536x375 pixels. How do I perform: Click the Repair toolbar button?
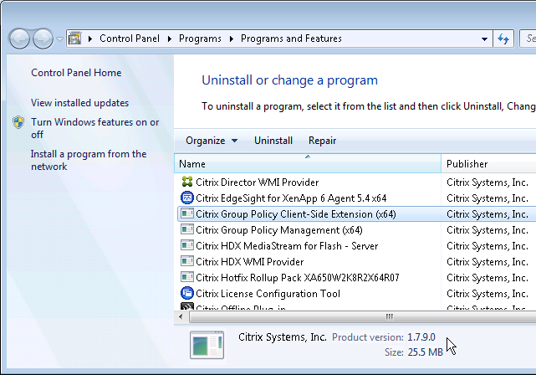322,141
